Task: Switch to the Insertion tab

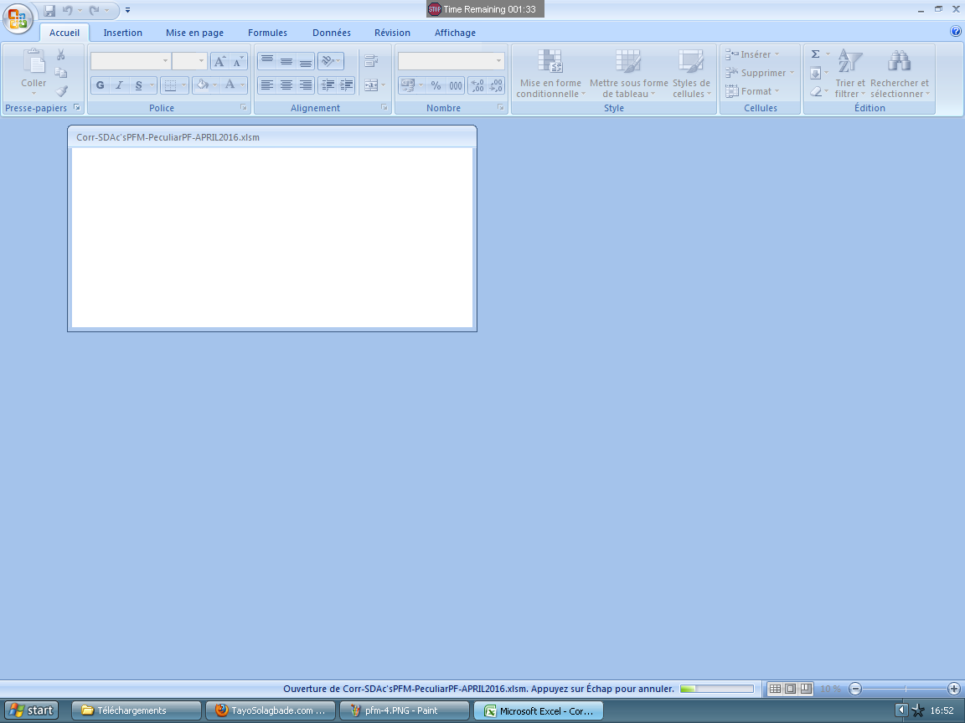Action: 123,33
